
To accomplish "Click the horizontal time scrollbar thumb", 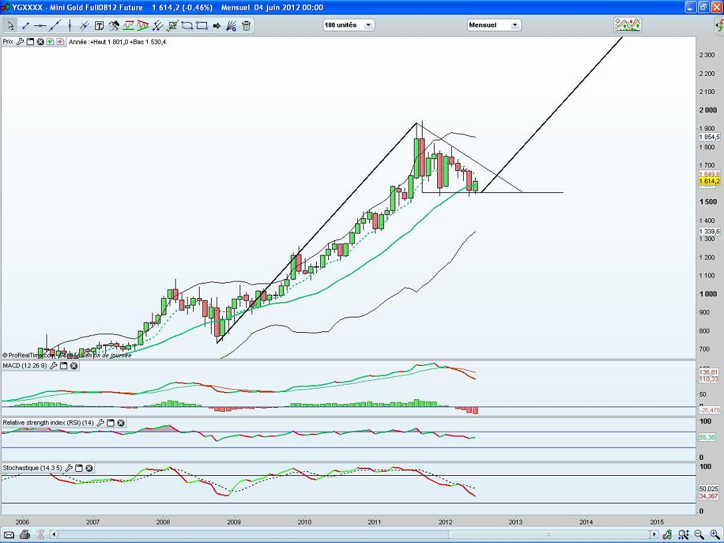I will pyautogui.click(x=548, y=534).
